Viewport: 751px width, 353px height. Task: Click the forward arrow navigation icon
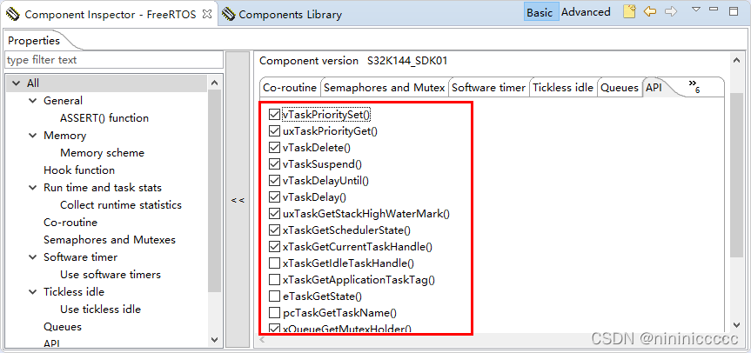click(x=671, y=11)
